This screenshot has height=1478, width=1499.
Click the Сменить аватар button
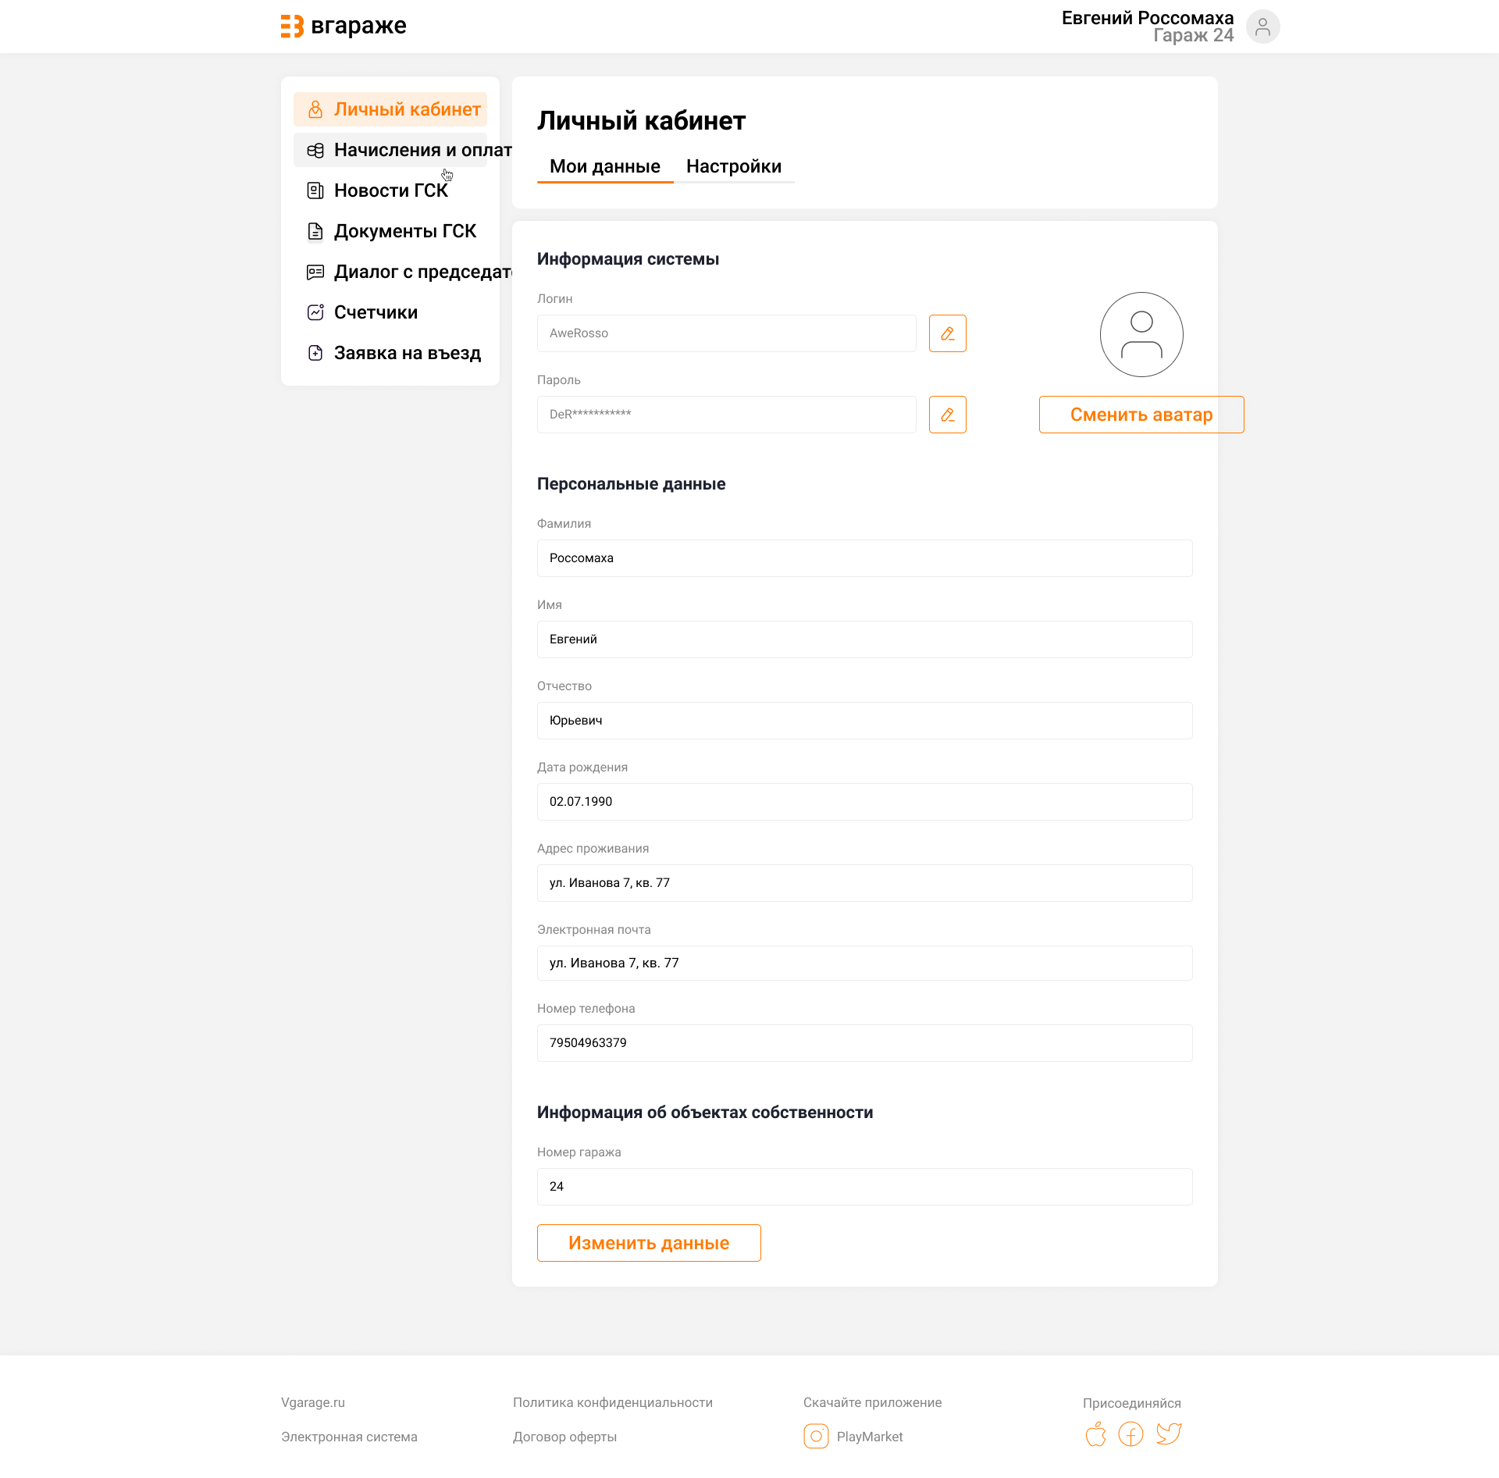click(1141, 415)
